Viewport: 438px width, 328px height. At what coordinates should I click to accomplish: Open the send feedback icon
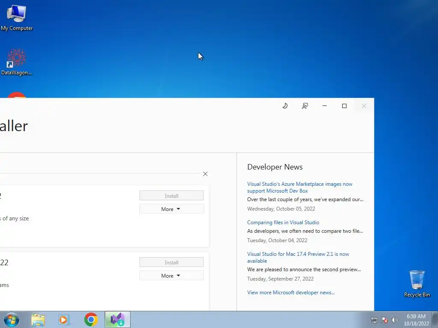coord(305,106)
